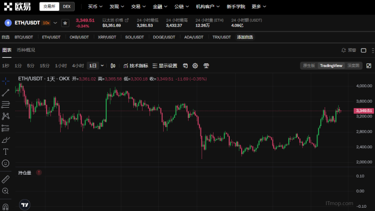Select the crosshair cursor tool
Screen dimensions: 375x211
[6, 81]
